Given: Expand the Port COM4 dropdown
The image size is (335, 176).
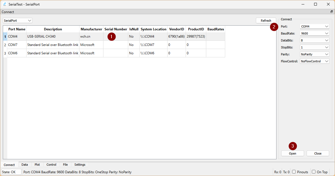Looking at the screenshot, I should pos(315,26).
